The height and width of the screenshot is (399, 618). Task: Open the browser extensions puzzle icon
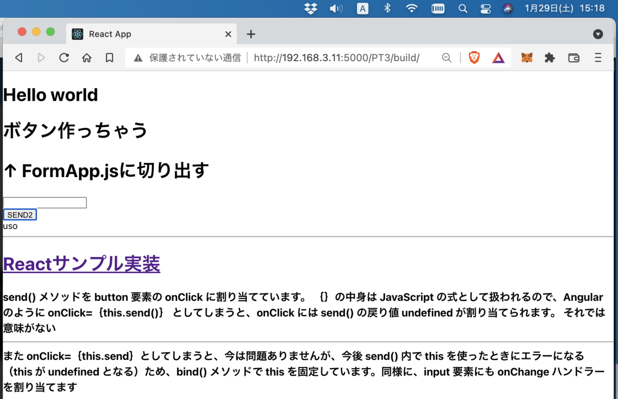[550, 58]
